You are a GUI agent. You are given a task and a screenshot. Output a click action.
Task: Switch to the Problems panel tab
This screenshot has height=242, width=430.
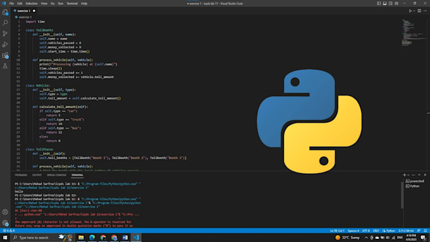coord(21,175)
